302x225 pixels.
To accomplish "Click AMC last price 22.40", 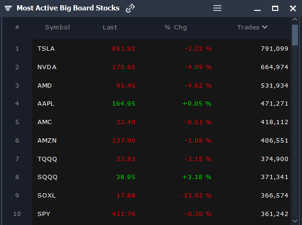I will pos(126,122).
